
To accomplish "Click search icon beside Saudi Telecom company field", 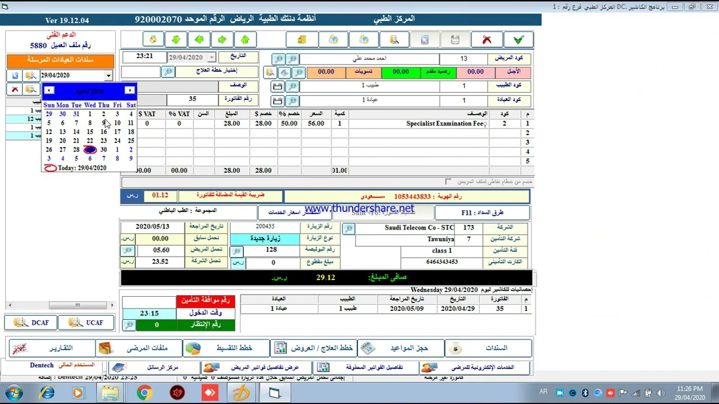I will (x=348, y=228).
